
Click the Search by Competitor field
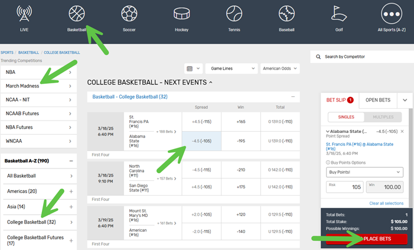tap(361, 57)
